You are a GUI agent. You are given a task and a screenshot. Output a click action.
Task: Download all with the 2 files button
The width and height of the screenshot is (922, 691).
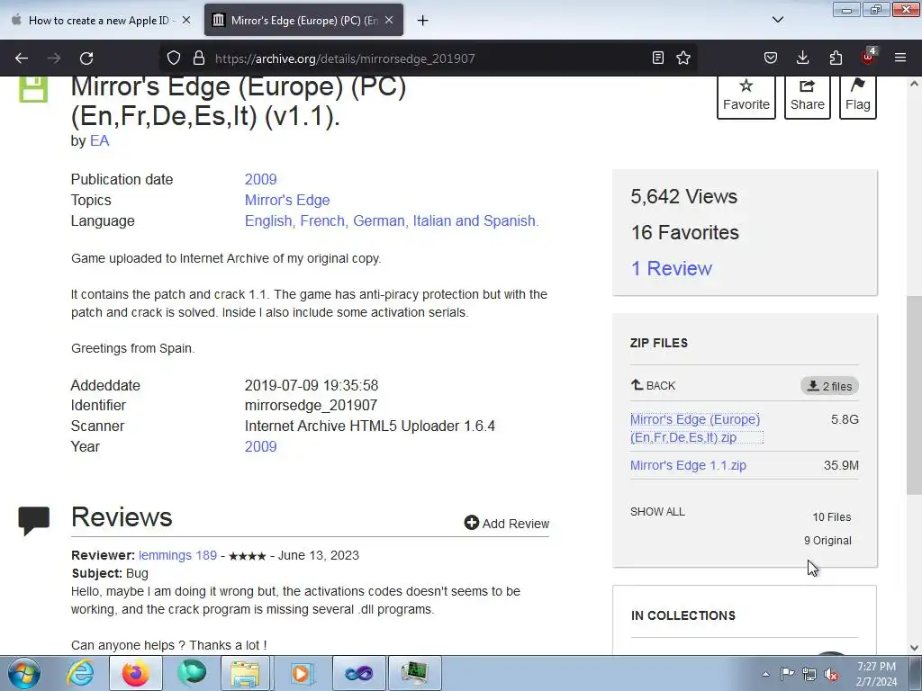tap(829, 386)
